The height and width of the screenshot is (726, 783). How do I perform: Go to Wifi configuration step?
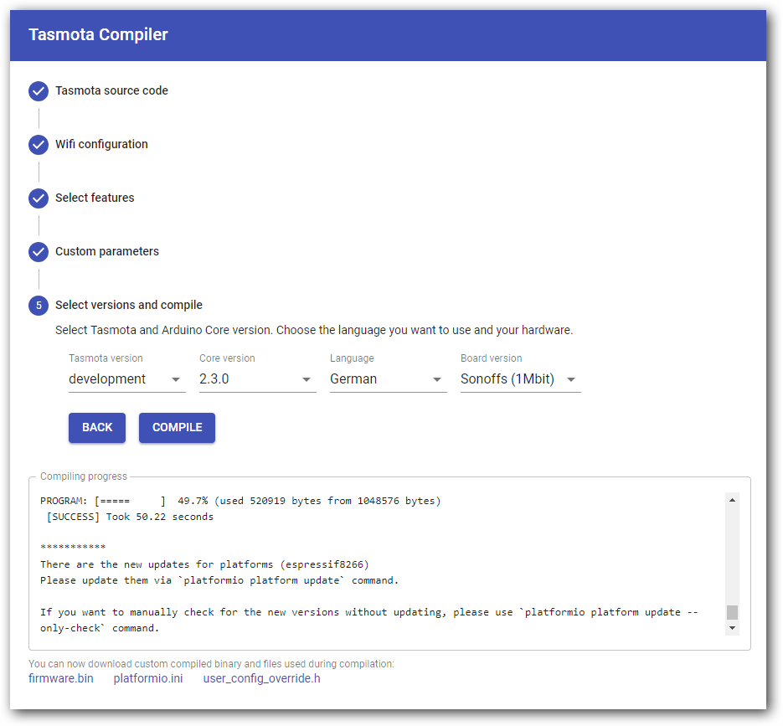click(101, 144)
